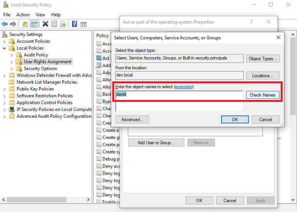Toggle the Show/Hide Console Tree icon

34,24
